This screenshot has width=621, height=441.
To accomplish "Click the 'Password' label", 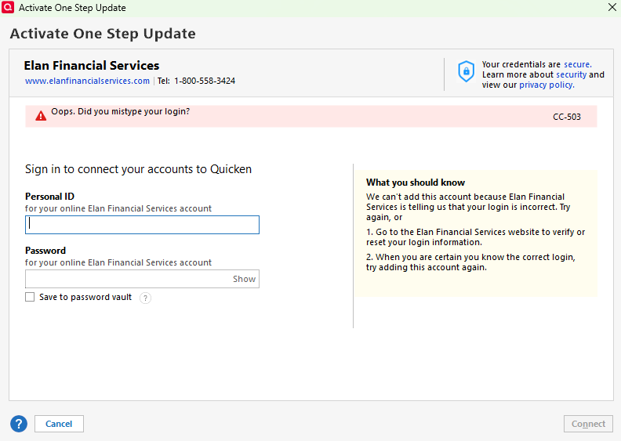I will (45, 251).
